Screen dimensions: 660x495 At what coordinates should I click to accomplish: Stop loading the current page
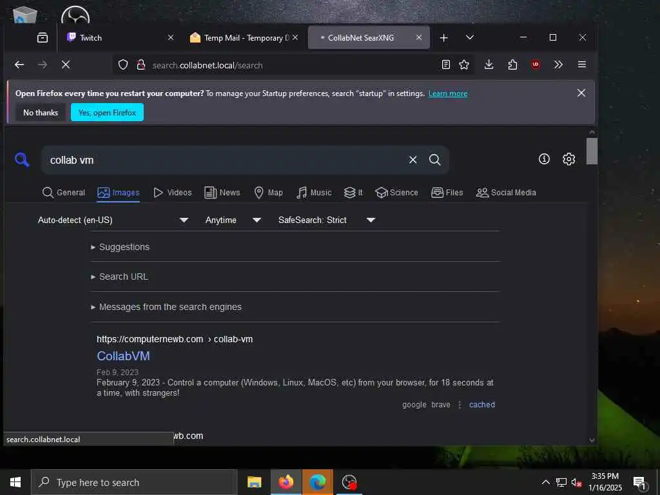point(66,65)
